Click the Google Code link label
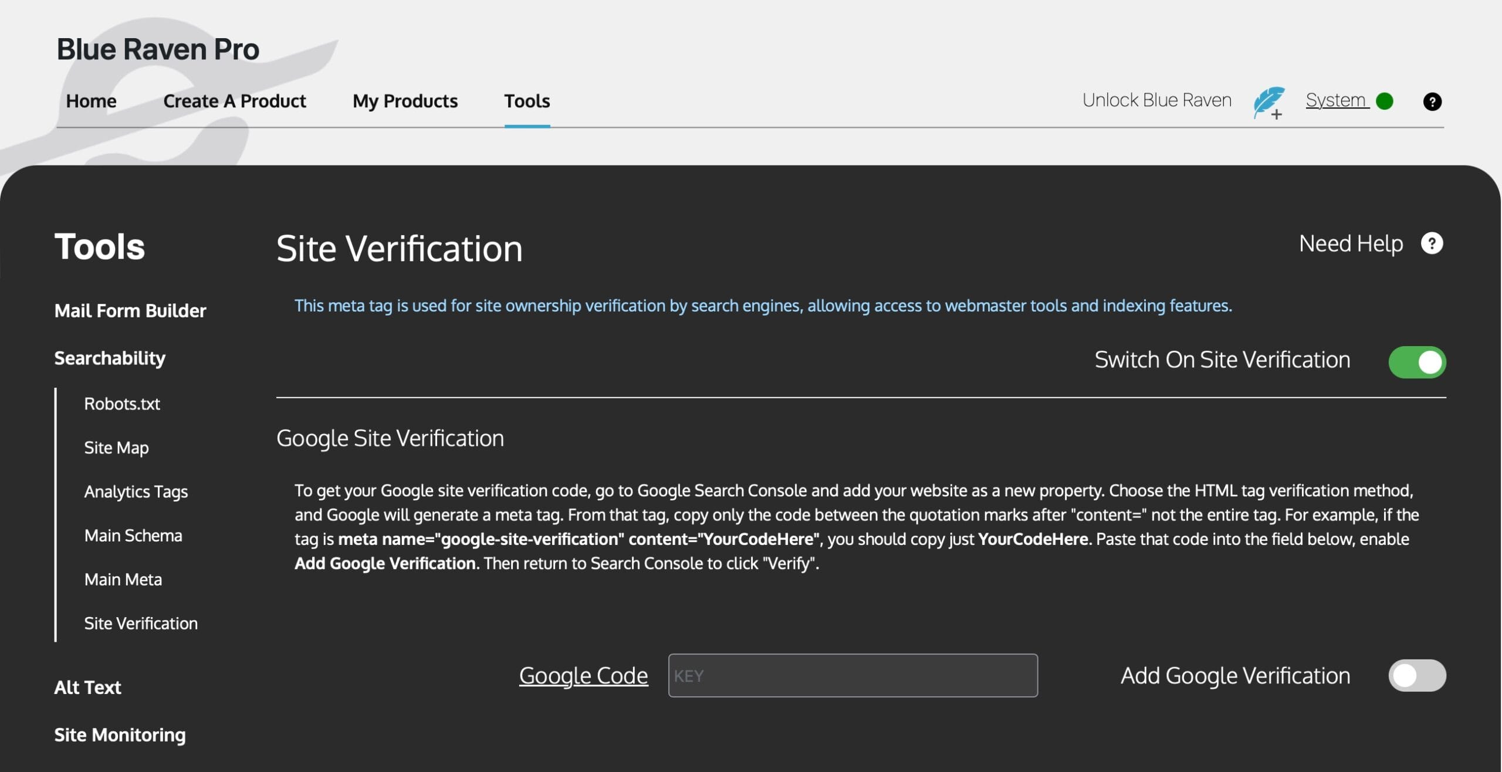This screenshot has width=1502, height=772. click(583, 675)
